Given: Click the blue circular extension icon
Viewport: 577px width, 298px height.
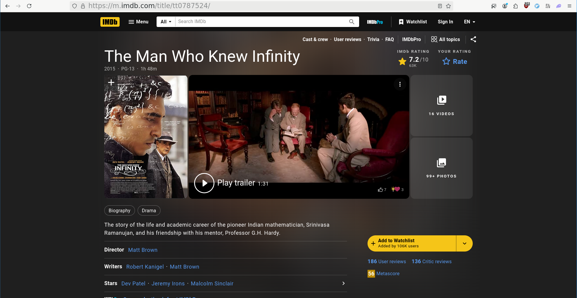Looking at the screenshot, I should pyautogui.click(x=537, y=6).
